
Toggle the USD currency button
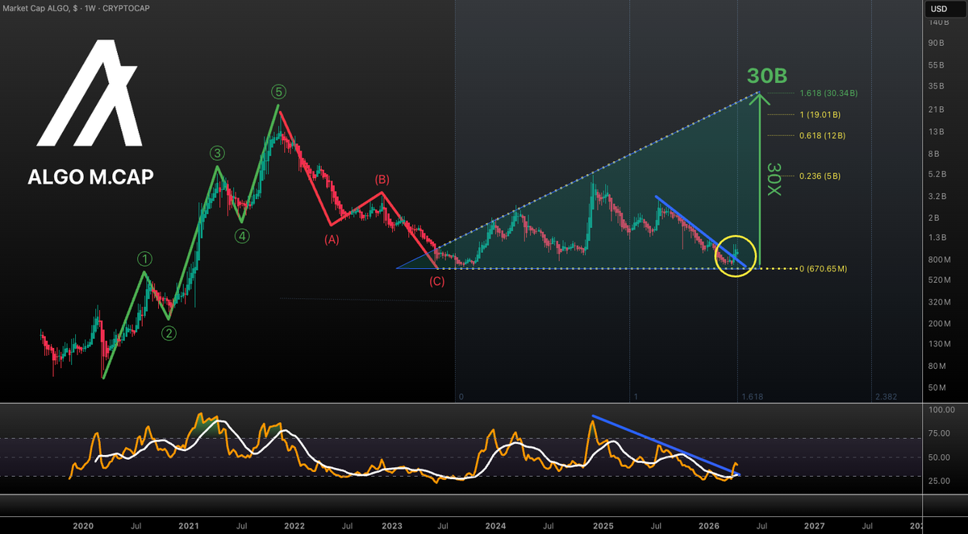tap(938, 8)
